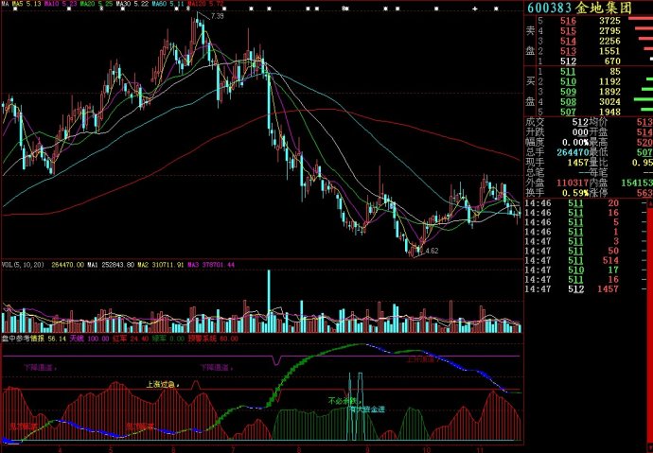This screenshot has height=453, width=653.
Task: Click buy level 4 price 508
Action: click(x=568, y=102)
